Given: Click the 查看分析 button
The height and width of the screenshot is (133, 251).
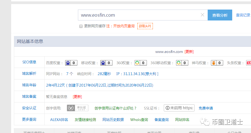Looking at the screenshot, I should click(220, 15).
